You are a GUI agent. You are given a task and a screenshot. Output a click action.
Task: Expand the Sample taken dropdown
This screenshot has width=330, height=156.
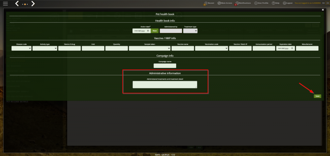[x=150, y=48]
